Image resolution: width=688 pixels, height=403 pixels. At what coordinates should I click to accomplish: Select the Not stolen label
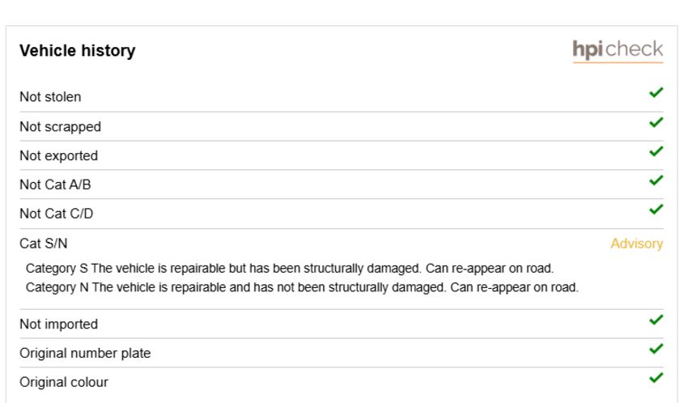(50, 97)
